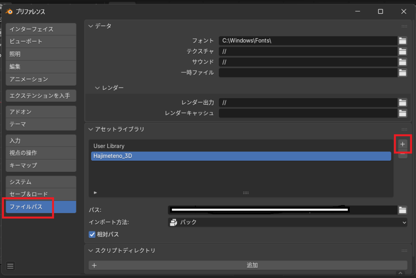Add asset library with plus icon
This screenshot has width=416, height=278.
pyautogui.click(x=403, y=144)
